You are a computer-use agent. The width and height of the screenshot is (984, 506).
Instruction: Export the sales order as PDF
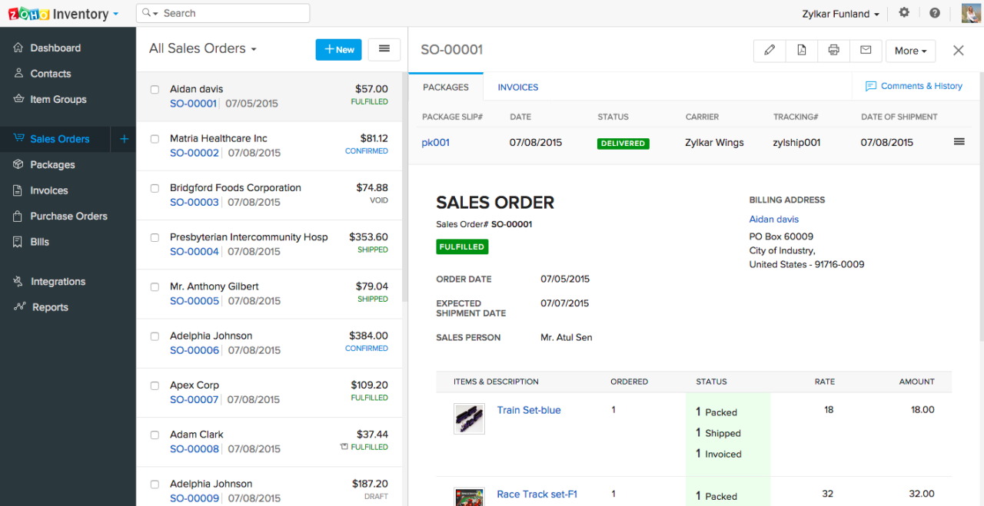802,51
